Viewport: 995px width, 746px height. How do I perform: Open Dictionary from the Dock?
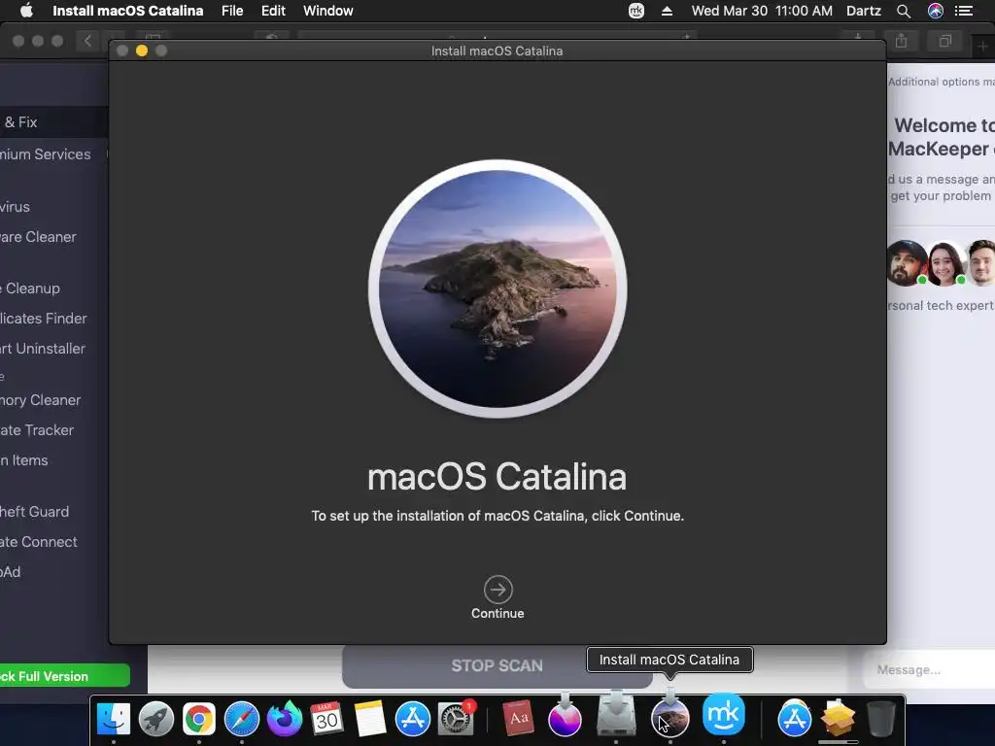[x=519, y=720]
